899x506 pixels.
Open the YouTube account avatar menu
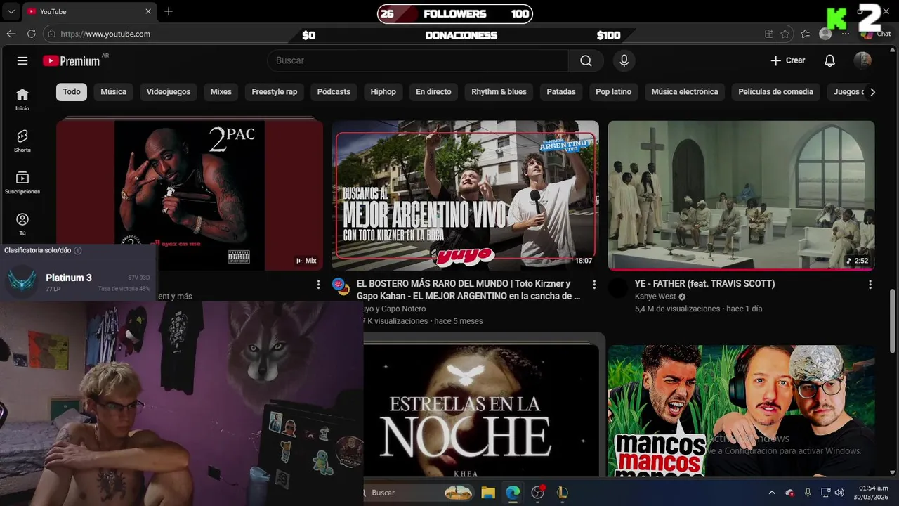coord(862,60)
